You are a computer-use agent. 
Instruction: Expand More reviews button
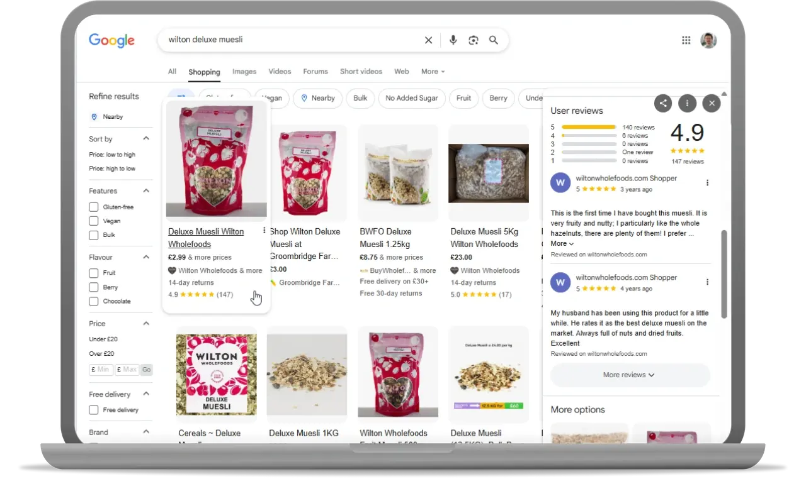pos(630,375)
